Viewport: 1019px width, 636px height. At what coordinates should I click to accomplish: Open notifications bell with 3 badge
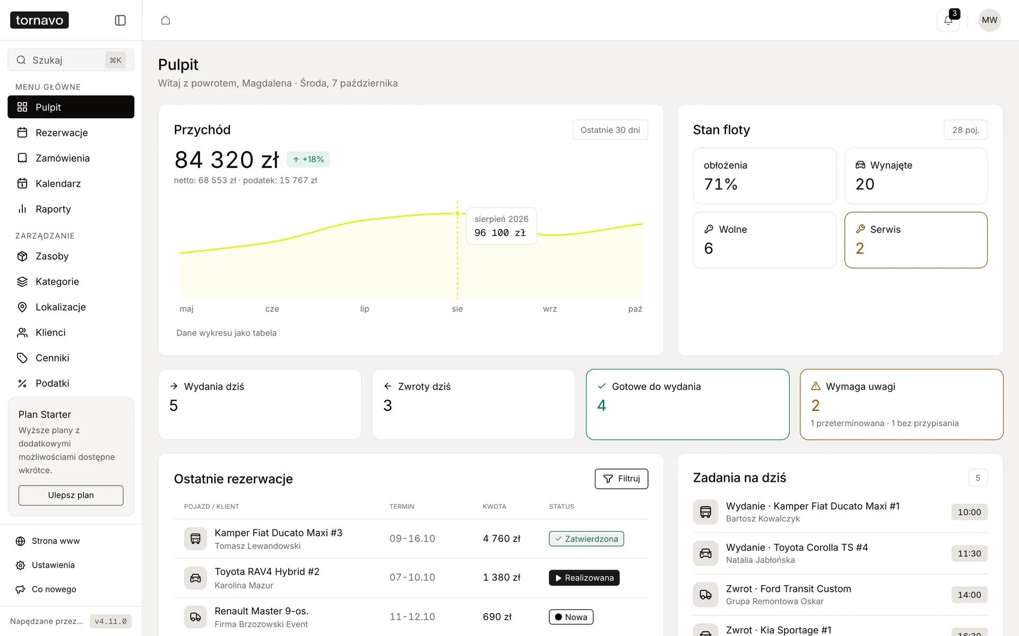coord(948,20)
